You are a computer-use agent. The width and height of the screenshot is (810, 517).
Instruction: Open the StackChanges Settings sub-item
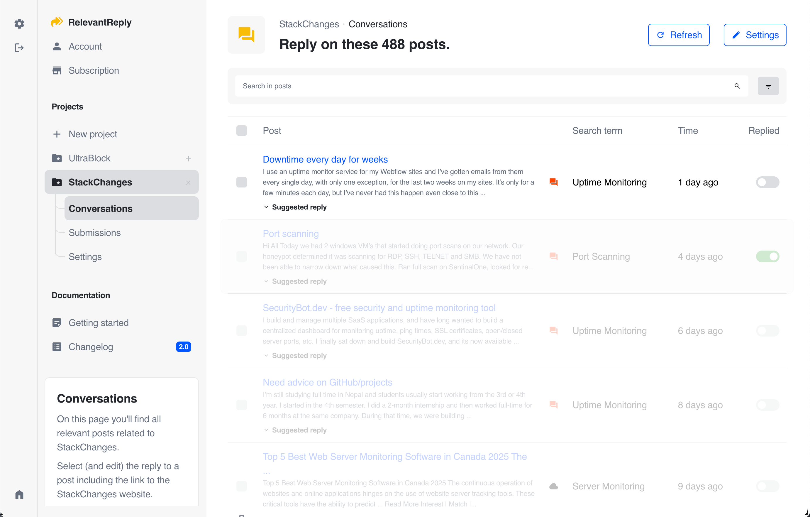[131, 257]
